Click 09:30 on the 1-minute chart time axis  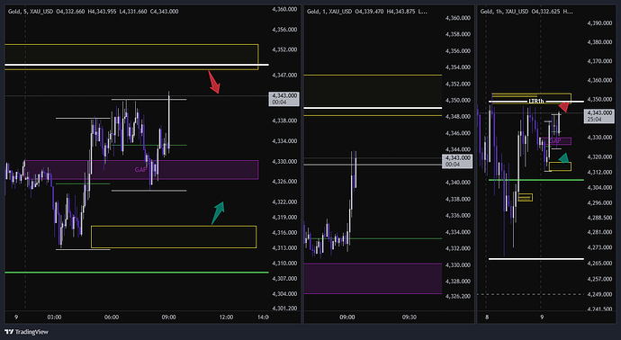409,317
